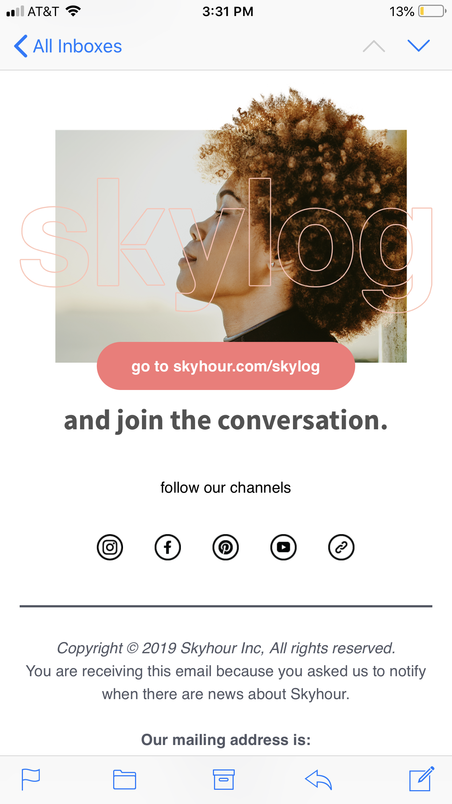Image resolution: width=452 pixels, height=804 pixels.
Task: Tap the website link chain icon
Action: (x=341, y=547)
